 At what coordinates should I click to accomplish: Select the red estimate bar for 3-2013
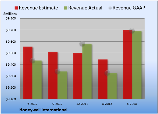(x=103, y=79)
